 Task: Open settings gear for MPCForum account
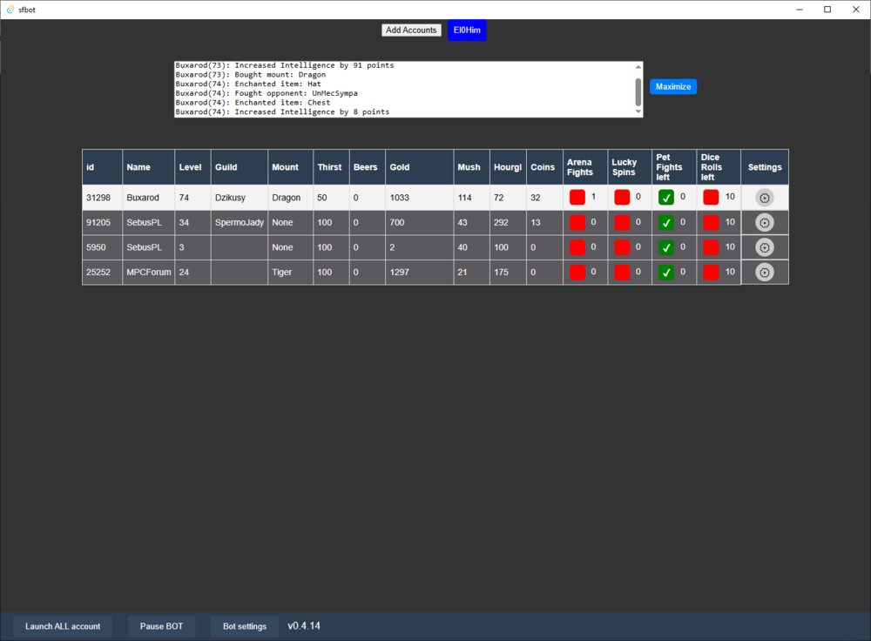coord(765,273)
